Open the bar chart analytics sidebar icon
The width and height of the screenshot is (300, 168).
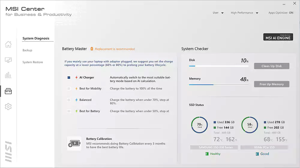(8, 75)
